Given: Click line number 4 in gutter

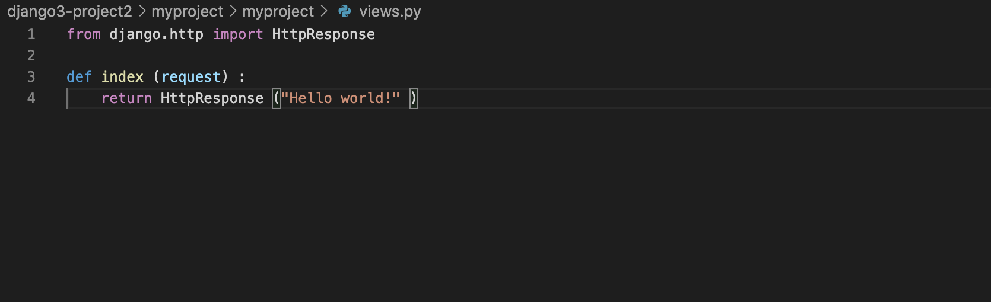Looking at the screenshot, I should pos(31,98).
